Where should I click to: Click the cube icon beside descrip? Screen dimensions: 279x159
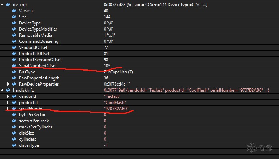click(8, 5)
